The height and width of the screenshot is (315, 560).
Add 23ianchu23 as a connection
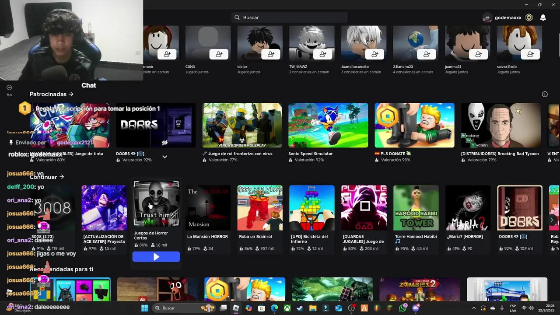point(427,54)
